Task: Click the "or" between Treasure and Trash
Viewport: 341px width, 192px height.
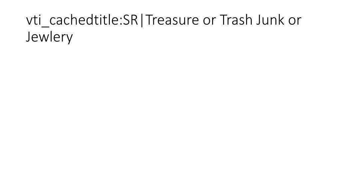Action: click(x=209, y=21)
